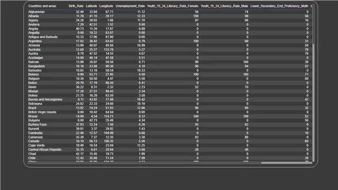Screen dimensions: 338x190
Task: Click Chad's birth rate 42.17
Action: point(80,154)
